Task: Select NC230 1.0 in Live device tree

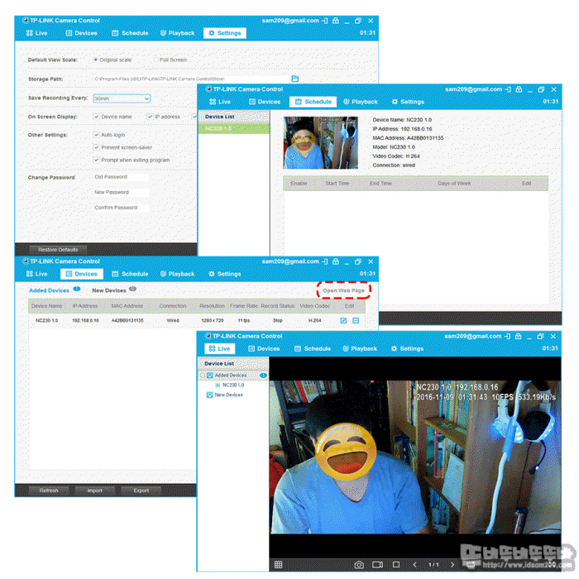Action: (x=233, y=385)
